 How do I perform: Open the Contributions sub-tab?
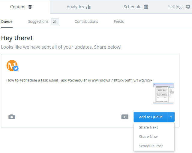[86, 21]
